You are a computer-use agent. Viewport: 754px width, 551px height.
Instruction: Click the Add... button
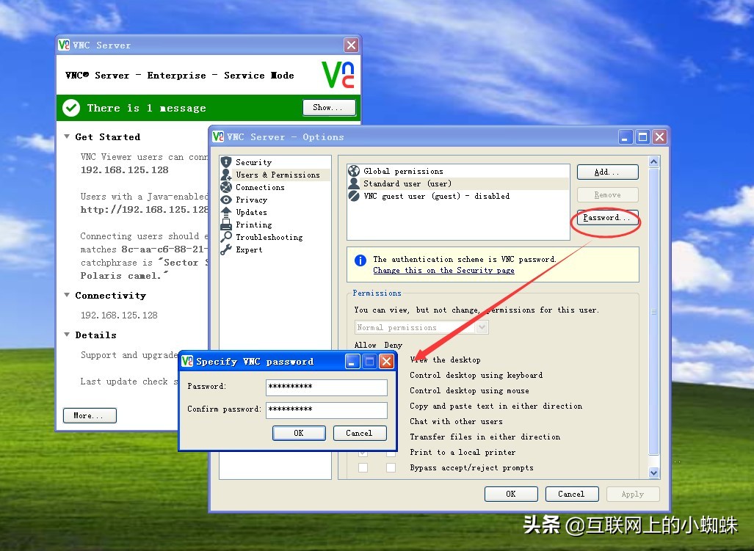(x=607, y=172)
